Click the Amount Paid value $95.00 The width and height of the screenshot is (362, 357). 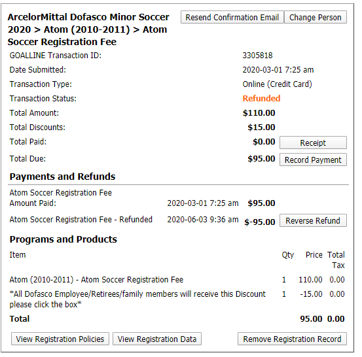261,203
